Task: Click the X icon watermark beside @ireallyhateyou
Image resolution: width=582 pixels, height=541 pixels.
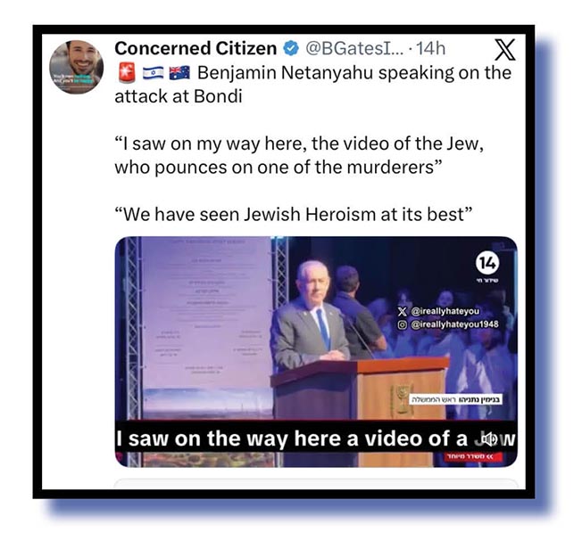Action: pyautogui.click(x=402, y=311)
